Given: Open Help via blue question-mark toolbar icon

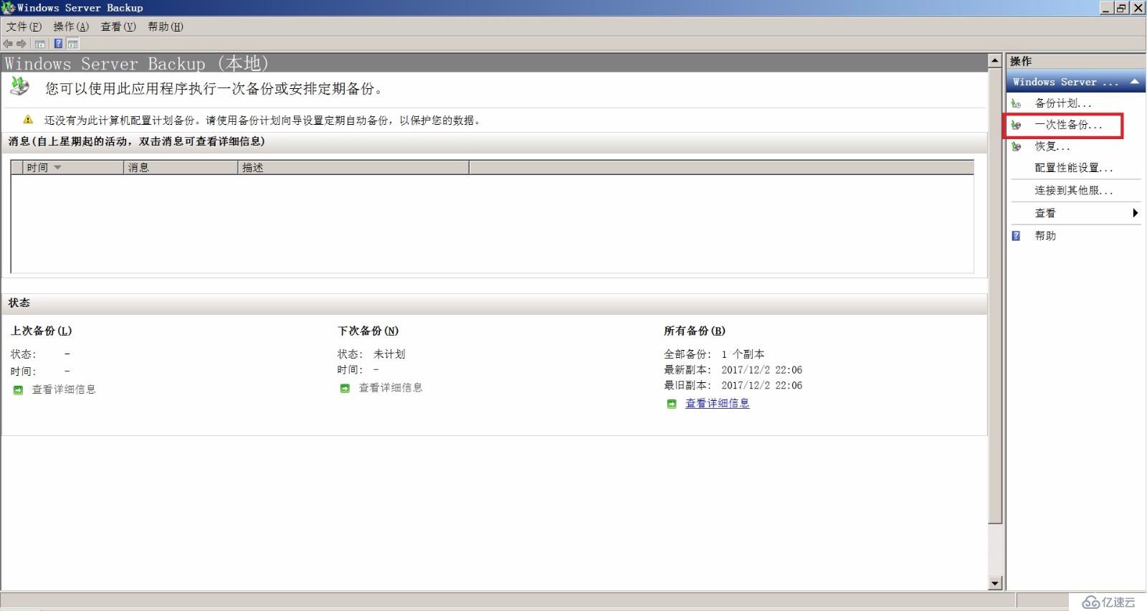Looking at the screenshot, I should [x=59, y=44].
